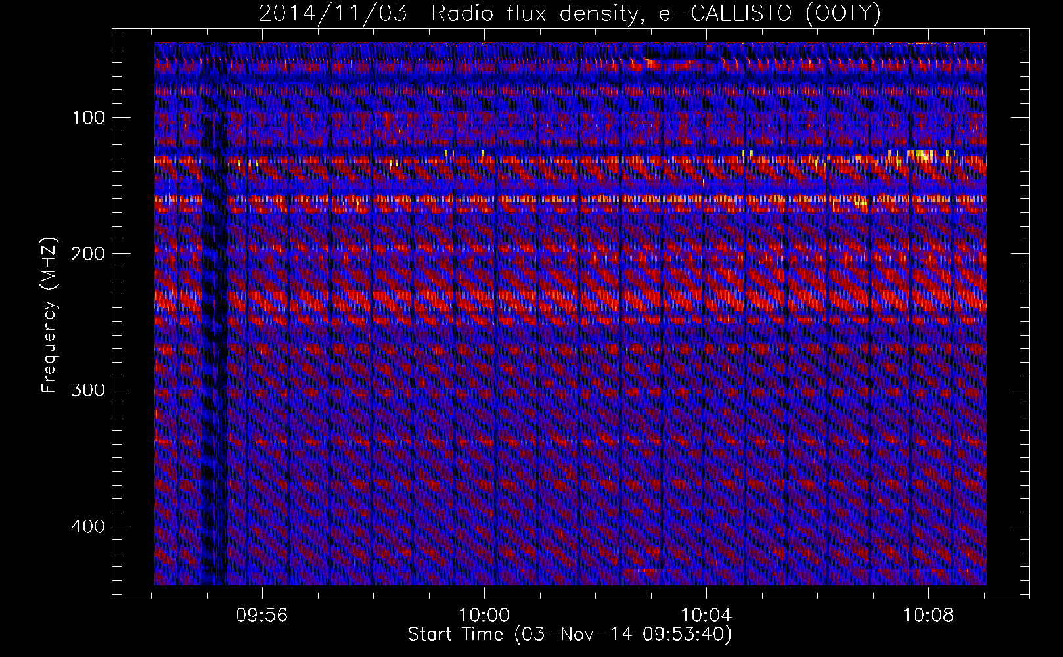Image resolution: width=1063 pixels, height=657 pixels.
Task: Click the 10:00 time tick label
Action: tap(484, 616)
